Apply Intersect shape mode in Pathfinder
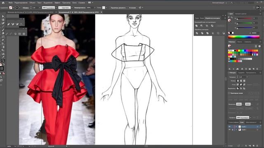The width and height of the screenshot is (264, 148). (207, 25)
